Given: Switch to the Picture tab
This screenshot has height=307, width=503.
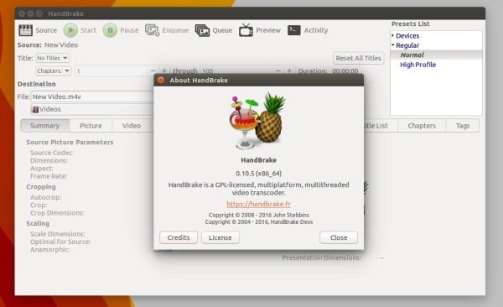Looking at the screenshot, I should coord(91,126).
